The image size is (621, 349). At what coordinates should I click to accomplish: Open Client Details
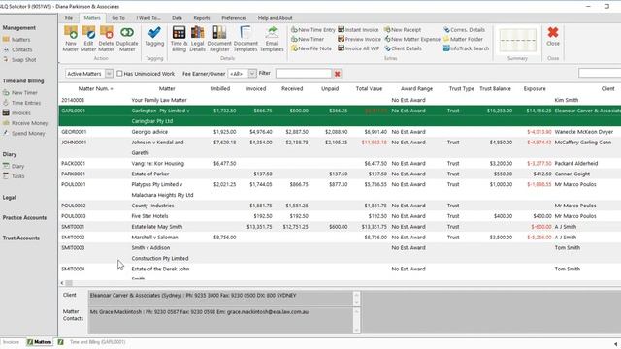(403, 48)
